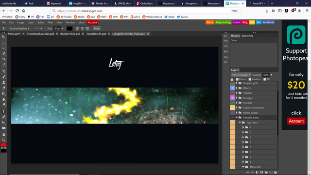
Task: Collapse the Minecraft folder
Action: [x=243, y=167]
